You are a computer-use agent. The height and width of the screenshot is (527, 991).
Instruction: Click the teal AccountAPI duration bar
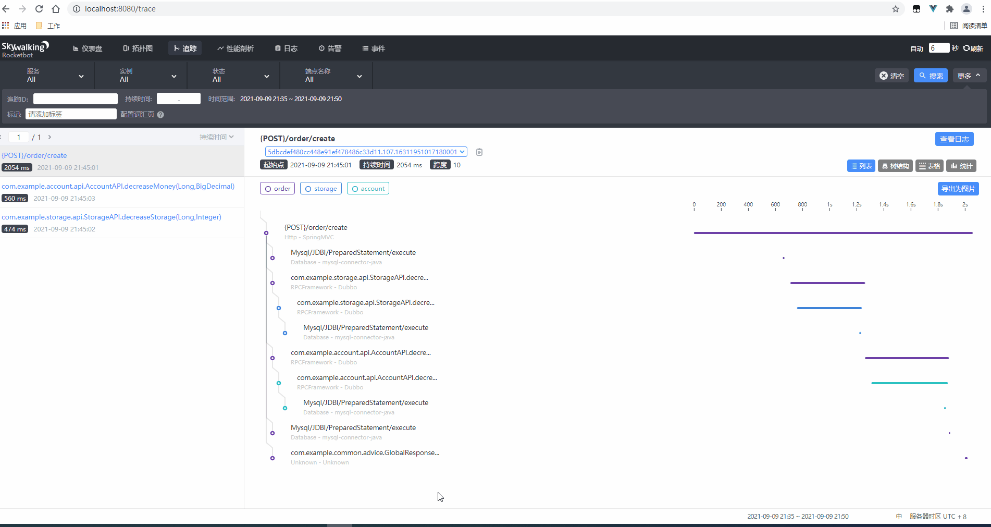coord(909,383)
